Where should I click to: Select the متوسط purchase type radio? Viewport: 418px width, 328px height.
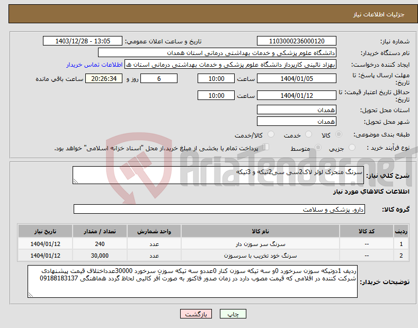(318, 147)
